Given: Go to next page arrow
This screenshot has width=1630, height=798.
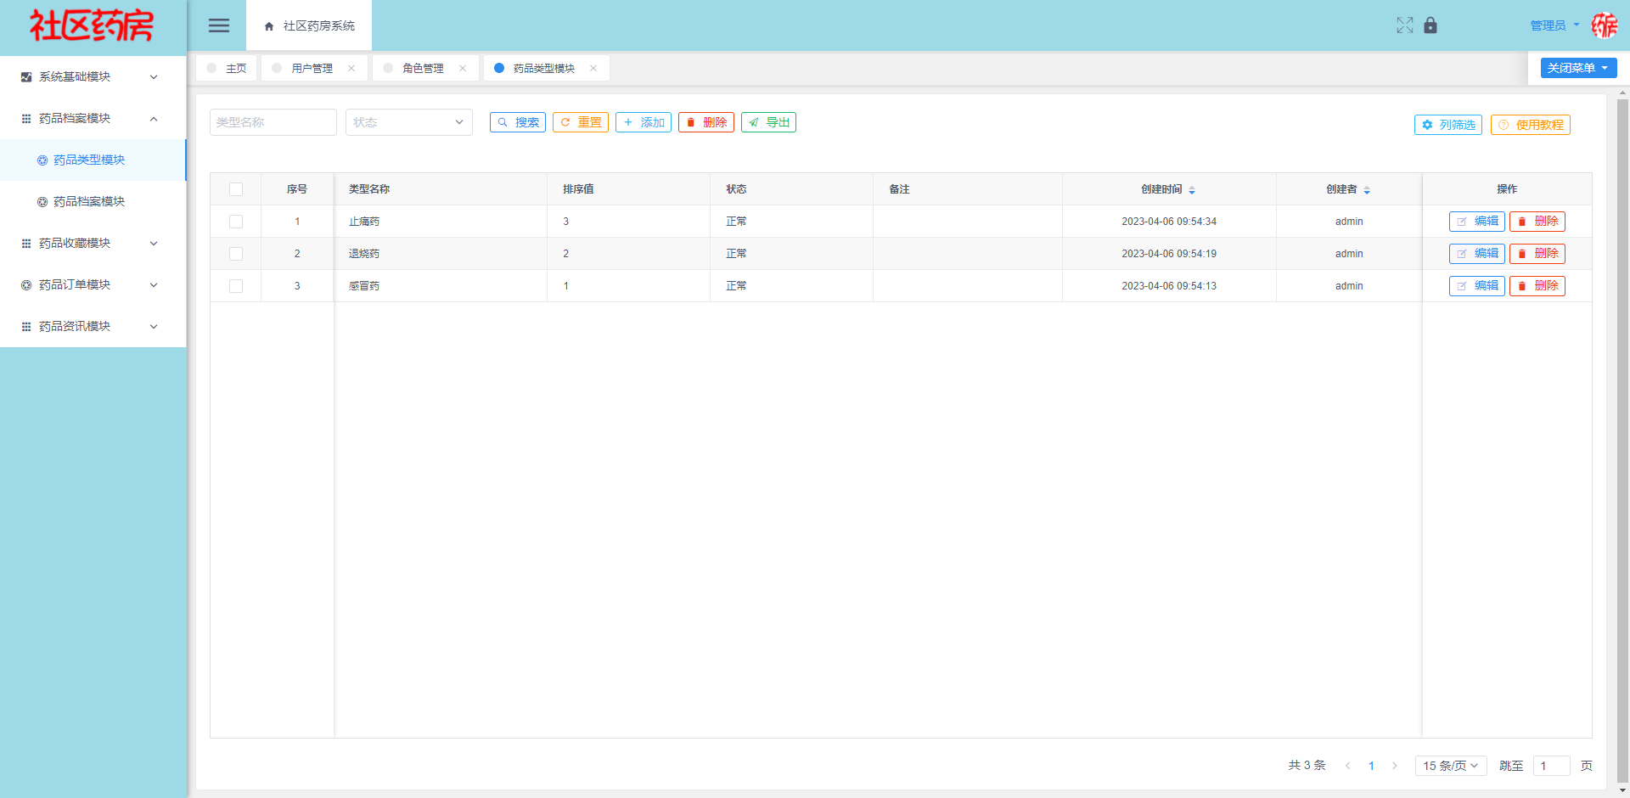Looking at the screenshot, I should click(1395, 766).
